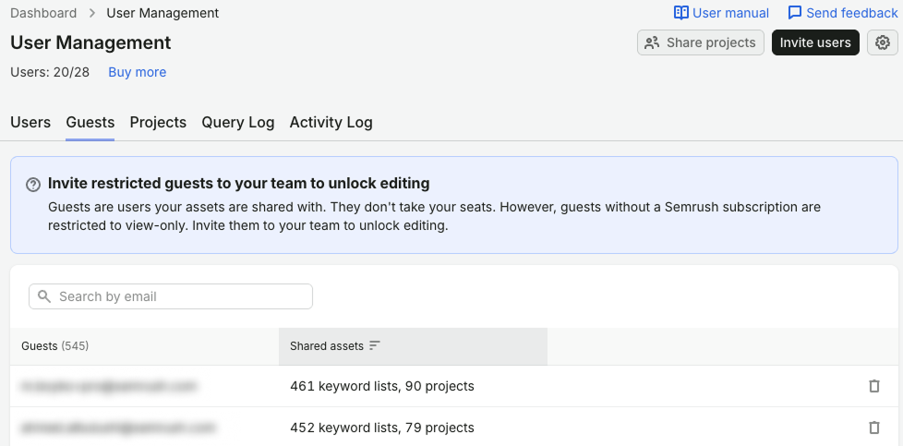Open the settings gear icon

pos(883,42)
